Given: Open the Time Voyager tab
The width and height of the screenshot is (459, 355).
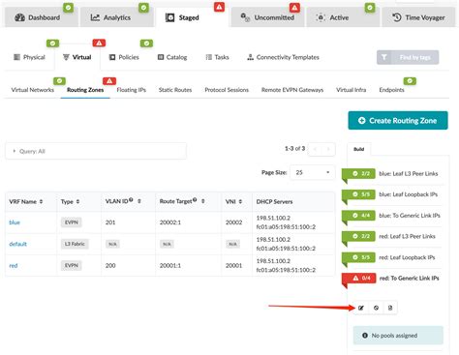Looking at the screenshot, I should point(418,17).
